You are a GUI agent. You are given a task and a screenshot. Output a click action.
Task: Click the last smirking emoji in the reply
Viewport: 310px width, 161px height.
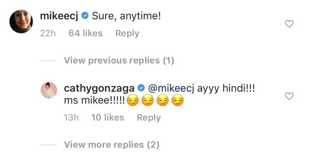coord(178,102)
